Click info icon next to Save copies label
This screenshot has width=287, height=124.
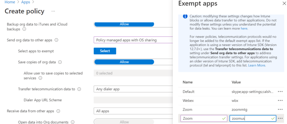click(60, 62)
